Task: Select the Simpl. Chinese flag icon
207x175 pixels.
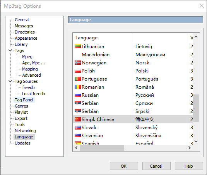Action: coord(78,119)
